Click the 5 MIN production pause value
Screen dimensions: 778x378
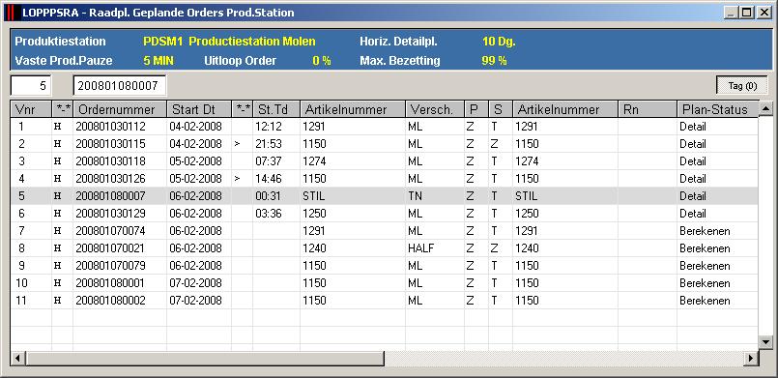coord(158,61)
